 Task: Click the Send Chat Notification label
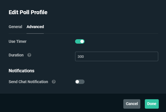click(x=28, y=82)
